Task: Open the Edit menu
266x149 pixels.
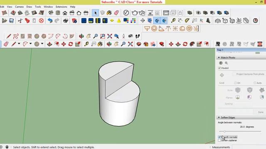Action: [x=2, y=7]
